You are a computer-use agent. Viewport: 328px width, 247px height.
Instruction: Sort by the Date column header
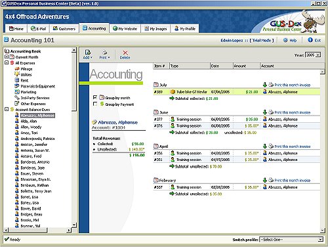click(221, 66)
